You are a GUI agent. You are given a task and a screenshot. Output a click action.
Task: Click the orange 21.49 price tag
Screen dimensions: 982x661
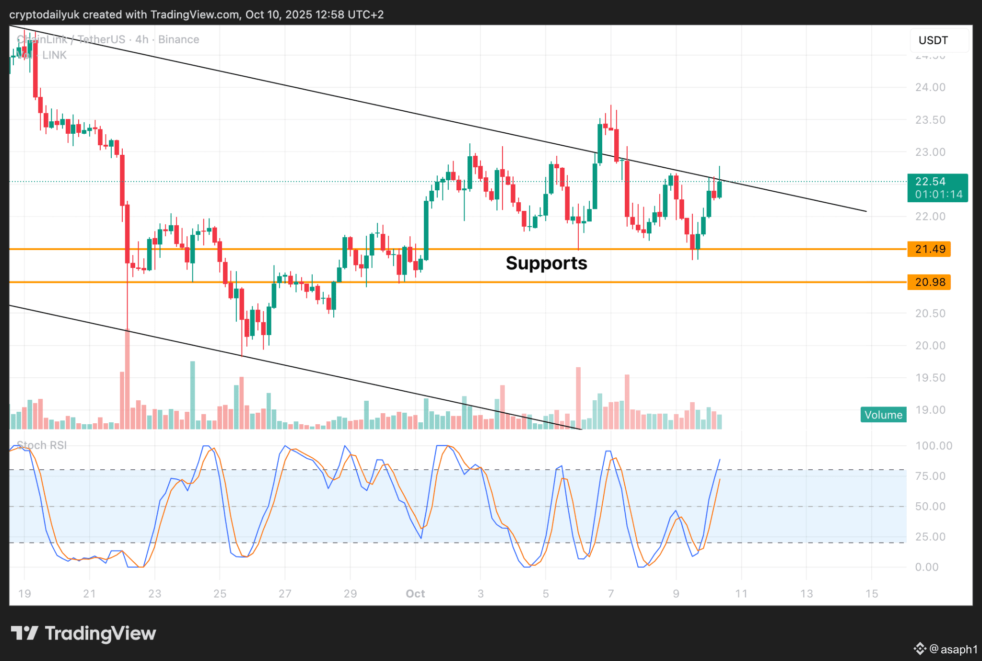tap(929, 249)
